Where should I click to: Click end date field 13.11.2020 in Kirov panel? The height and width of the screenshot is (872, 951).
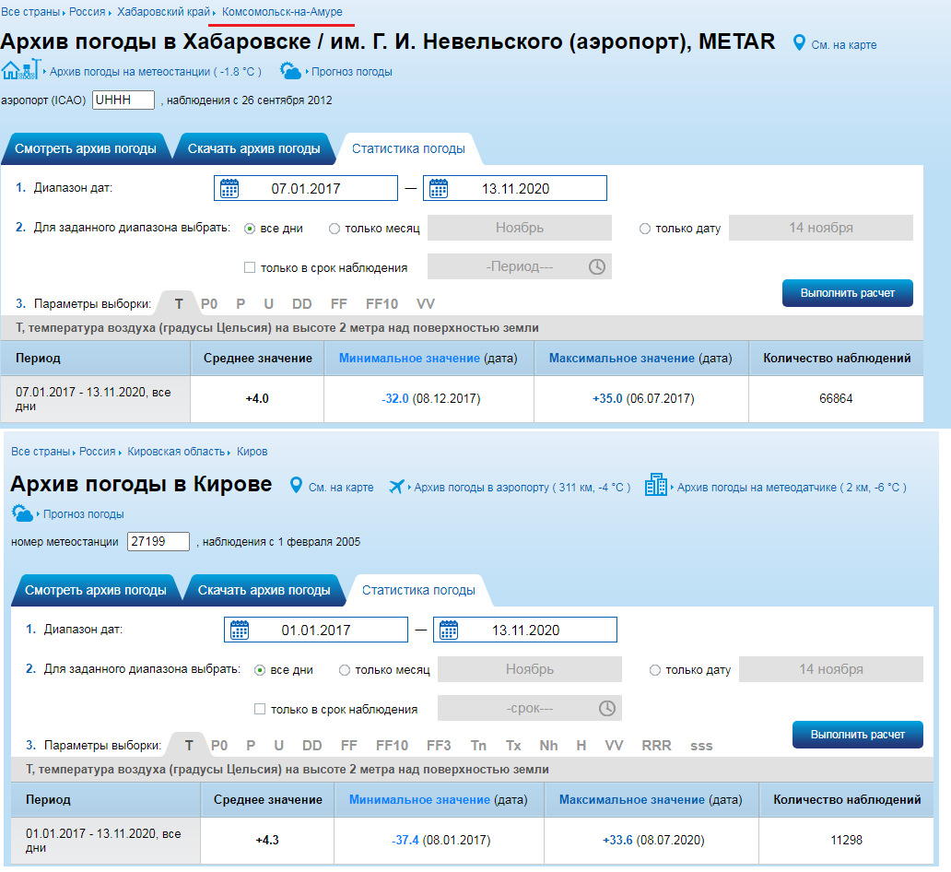pyautogui.click(x=525, y=630)
